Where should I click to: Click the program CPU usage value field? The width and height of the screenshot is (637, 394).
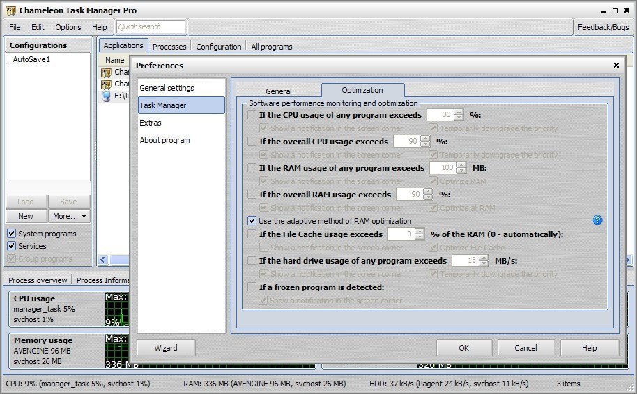440,115
